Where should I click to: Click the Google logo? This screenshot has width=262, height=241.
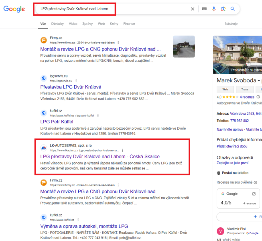(14, 9)
